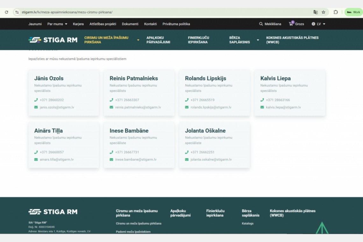The image size is (363, 242).
Task: Bookmark this page with star icon
Action: (x=324, y=12)
